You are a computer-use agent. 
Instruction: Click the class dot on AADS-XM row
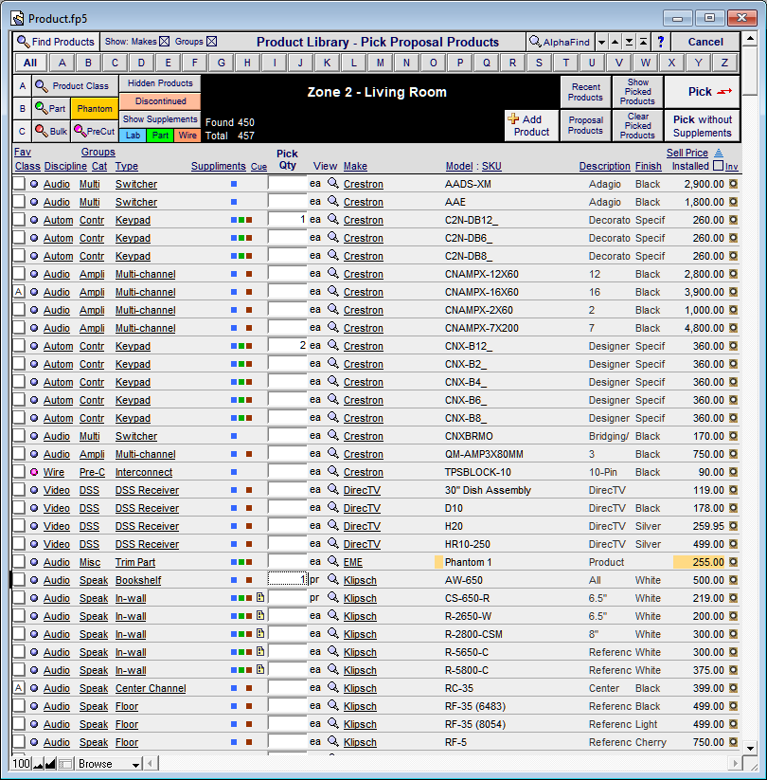click(x=34, y=184)
